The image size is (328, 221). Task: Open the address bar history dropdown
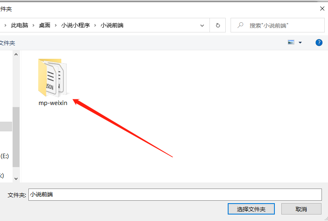click(202, 26)
